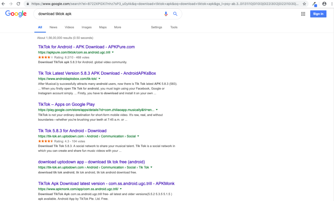
Task: Click the 'Rating: 8.2/10 - 468 votes' text
Action: (x=72, y=57)
